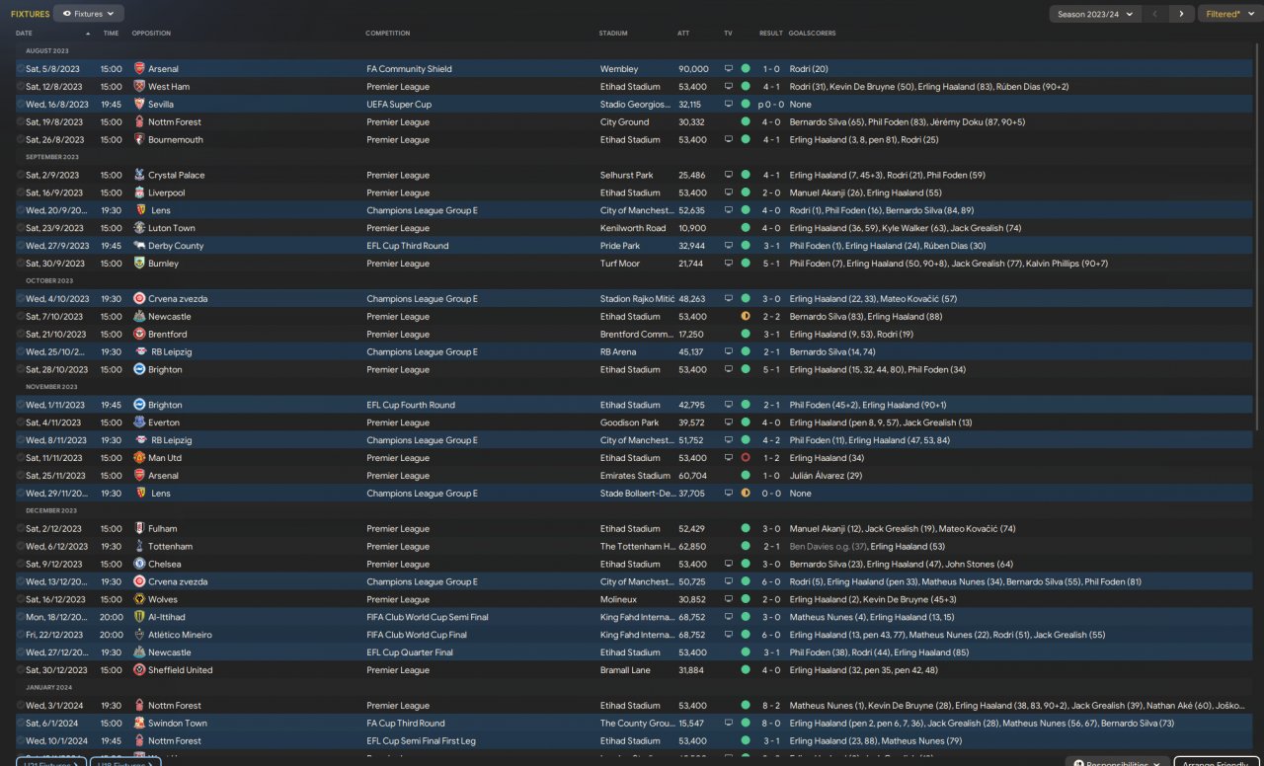
Task: Select the Liverpool club crest
Action: coord(139,193)
